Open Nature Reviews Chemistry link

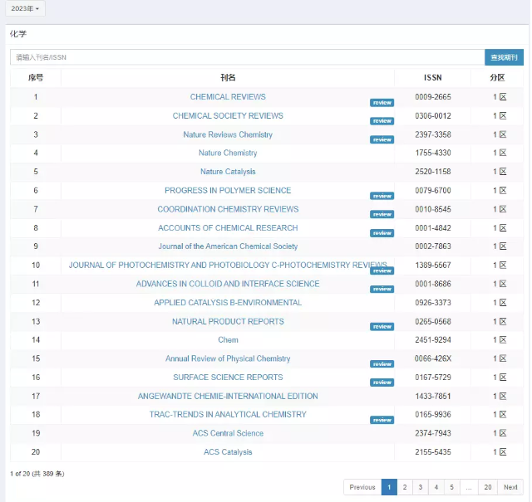228,134
